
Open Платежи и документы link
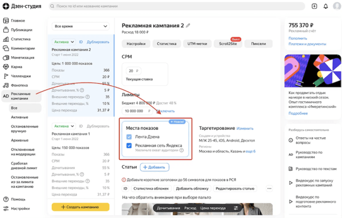coord(307,44)
